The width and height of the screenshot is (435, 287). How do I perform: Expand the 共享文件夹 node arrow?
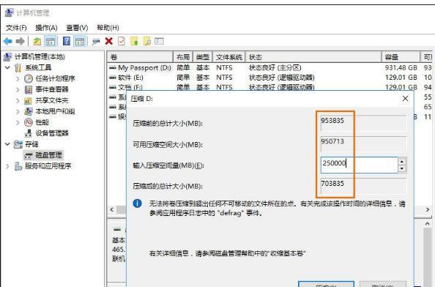pyautogui.click(x=18, y=100)
